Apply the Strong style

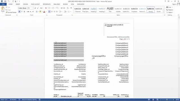click(151, 10)
